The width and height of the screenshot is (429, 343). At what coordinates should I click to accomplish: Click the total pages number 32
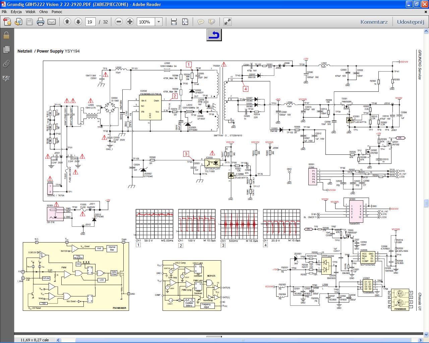105,22
